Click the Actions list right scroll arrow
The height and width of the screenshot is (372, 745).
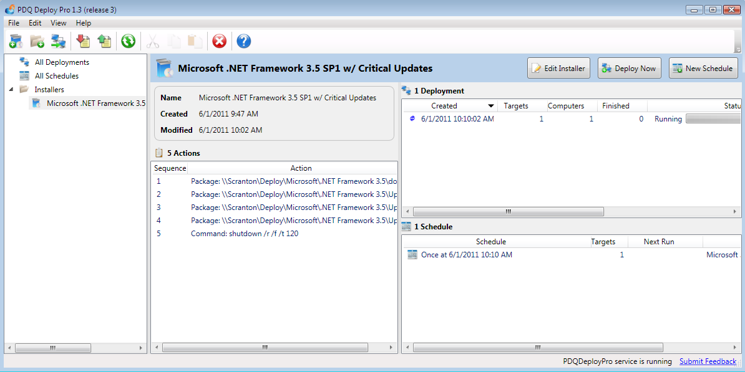[x=392, y=348]
